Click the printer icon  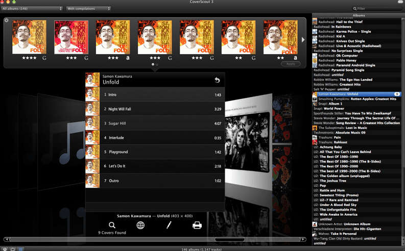point(197,225)
